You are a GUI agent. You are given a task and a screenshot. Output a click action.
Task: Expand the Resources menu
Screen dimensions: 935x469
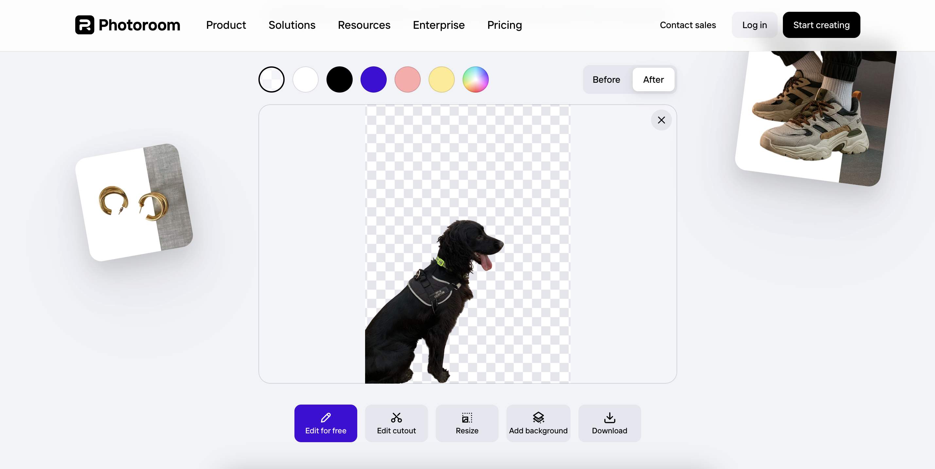coord(364,25)
